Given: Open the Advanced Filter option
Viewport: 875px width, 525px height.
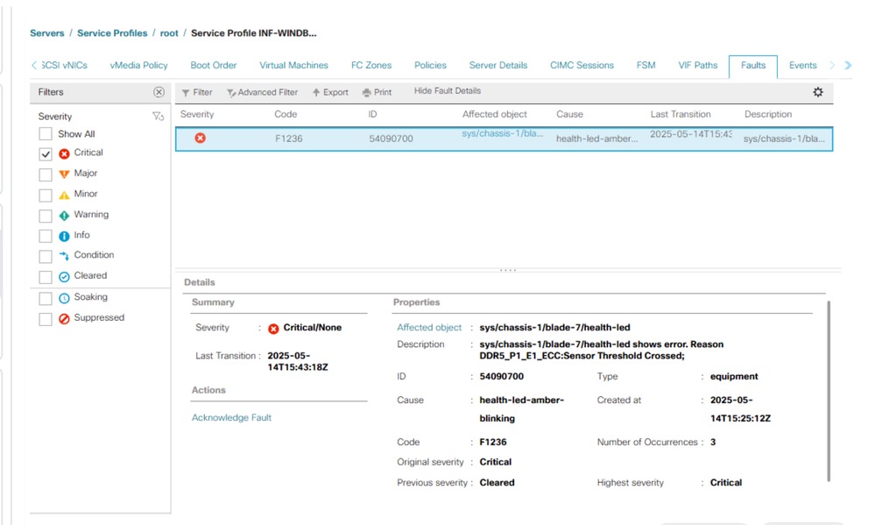Looking at the screenshot, I should 262,92.
